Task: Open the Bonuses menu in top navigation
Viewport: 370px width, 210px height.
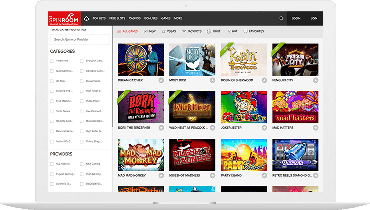Action: pyautogui.click(x=151, y=18)
